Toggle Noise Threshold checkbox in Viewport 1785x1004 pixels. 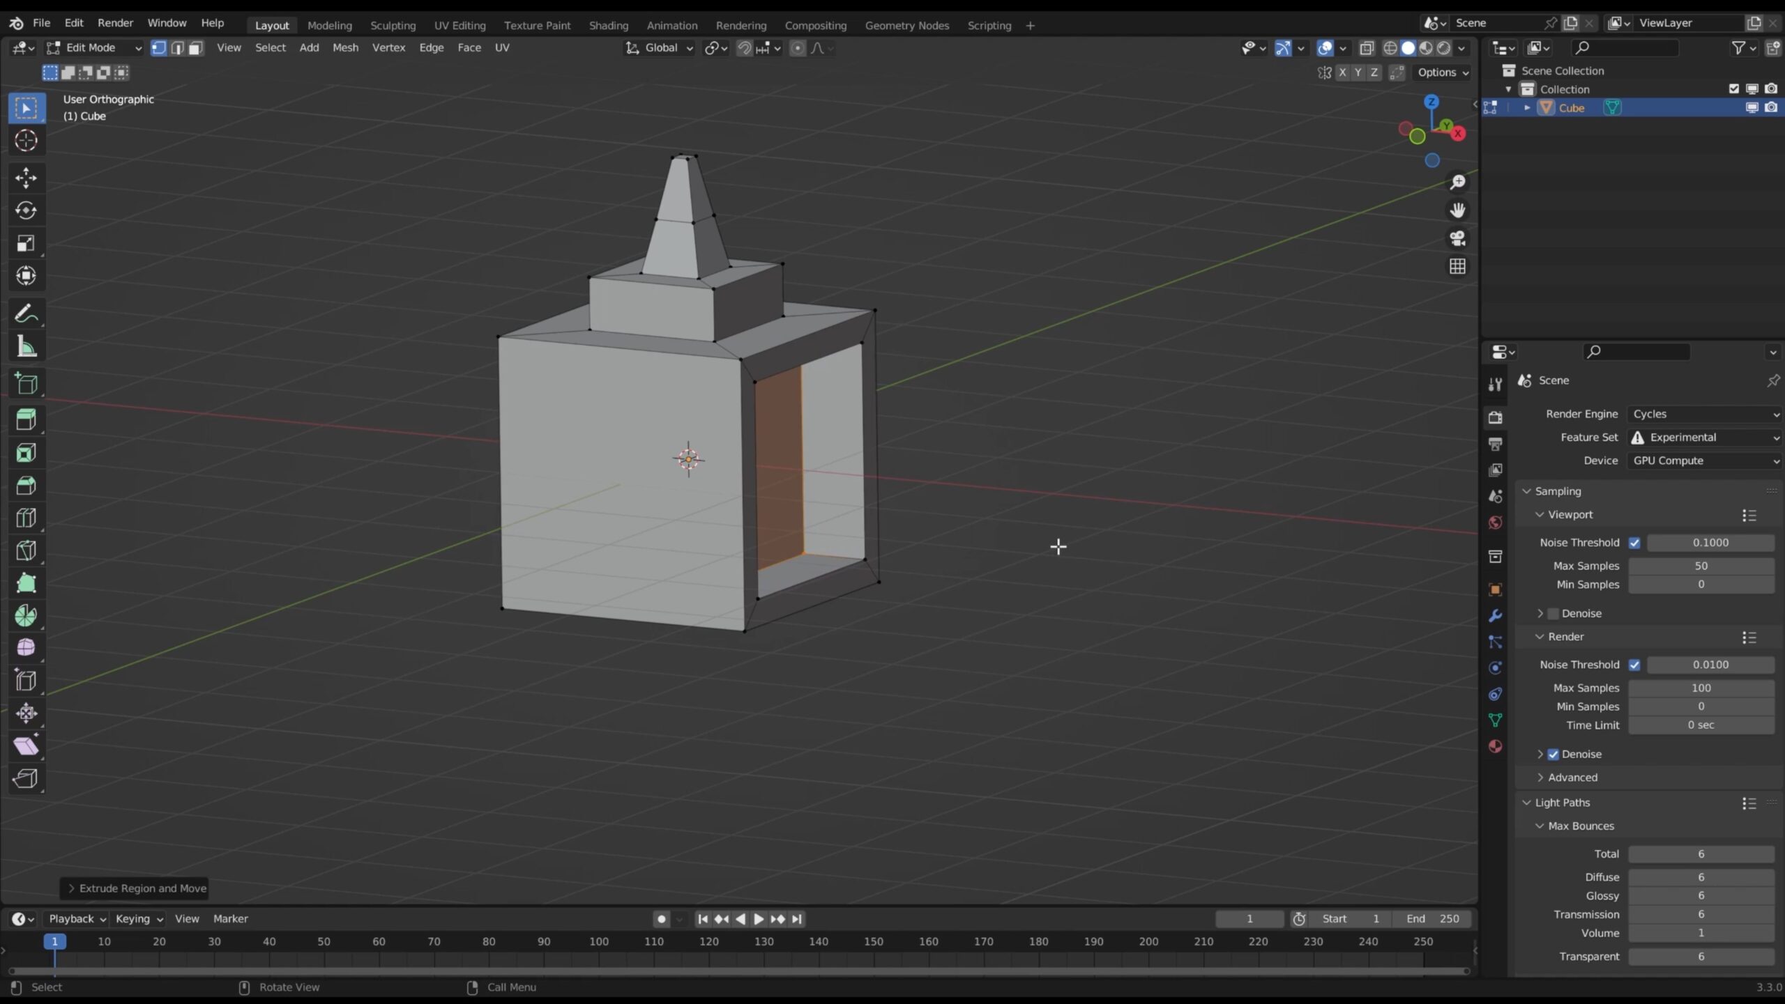click(1634, 542)
